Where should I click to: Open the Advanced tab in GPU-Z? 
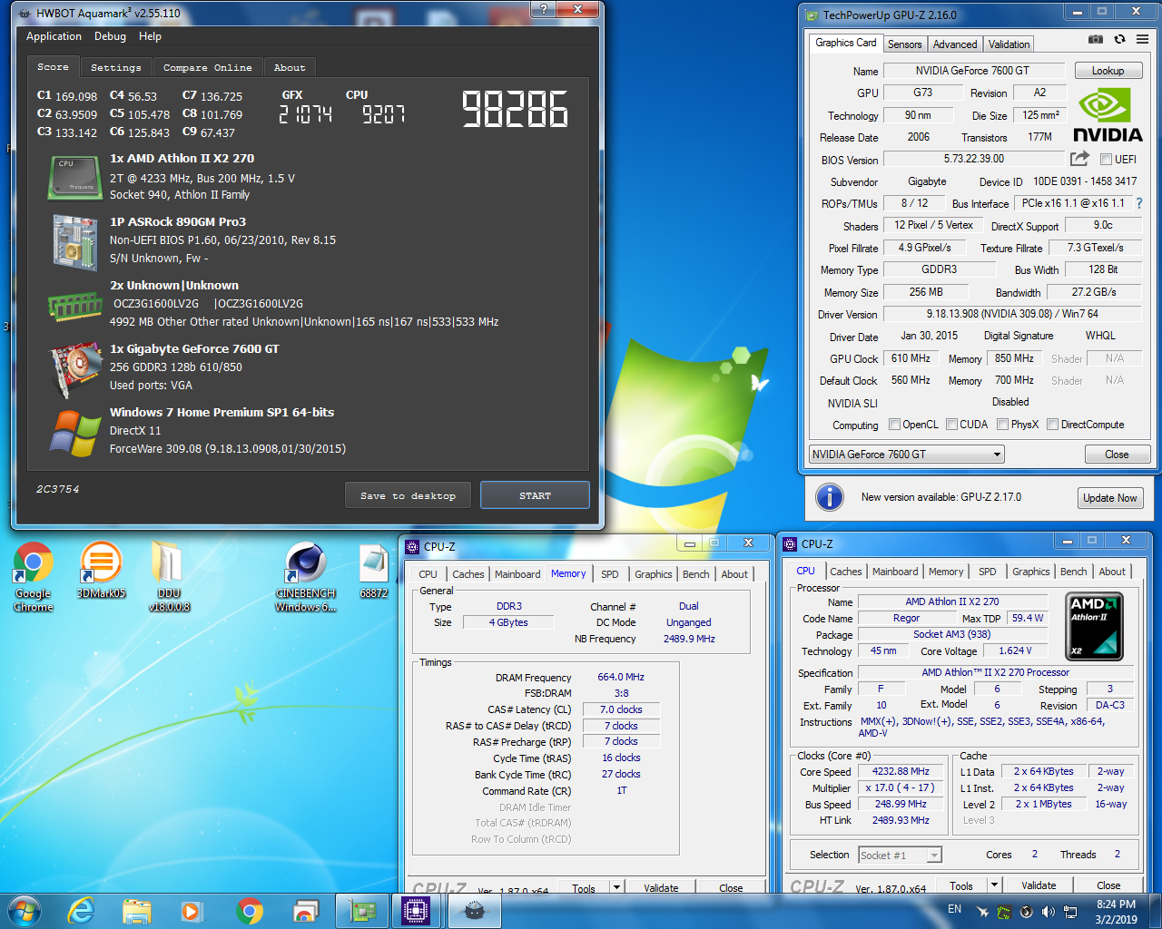tap(955, 44)
